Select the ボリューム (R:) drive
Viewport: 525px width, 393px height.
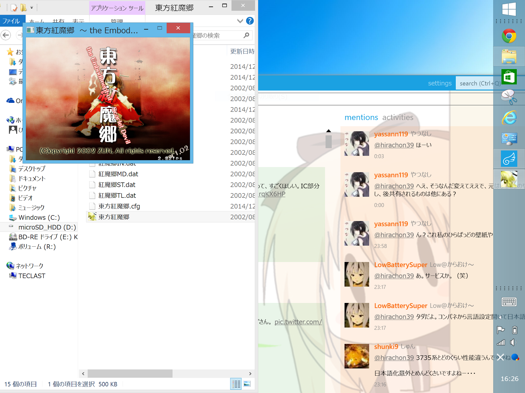(37, 247)
